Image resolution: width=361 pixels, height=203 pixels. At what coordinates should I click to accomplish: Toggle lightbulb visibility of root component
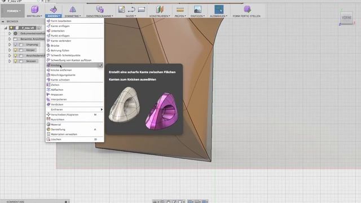pyautogui.click(x=11, y=28)
